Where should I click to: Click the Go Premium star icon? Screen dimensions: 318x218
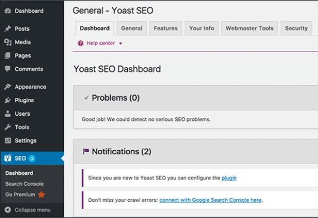point(41,195)
